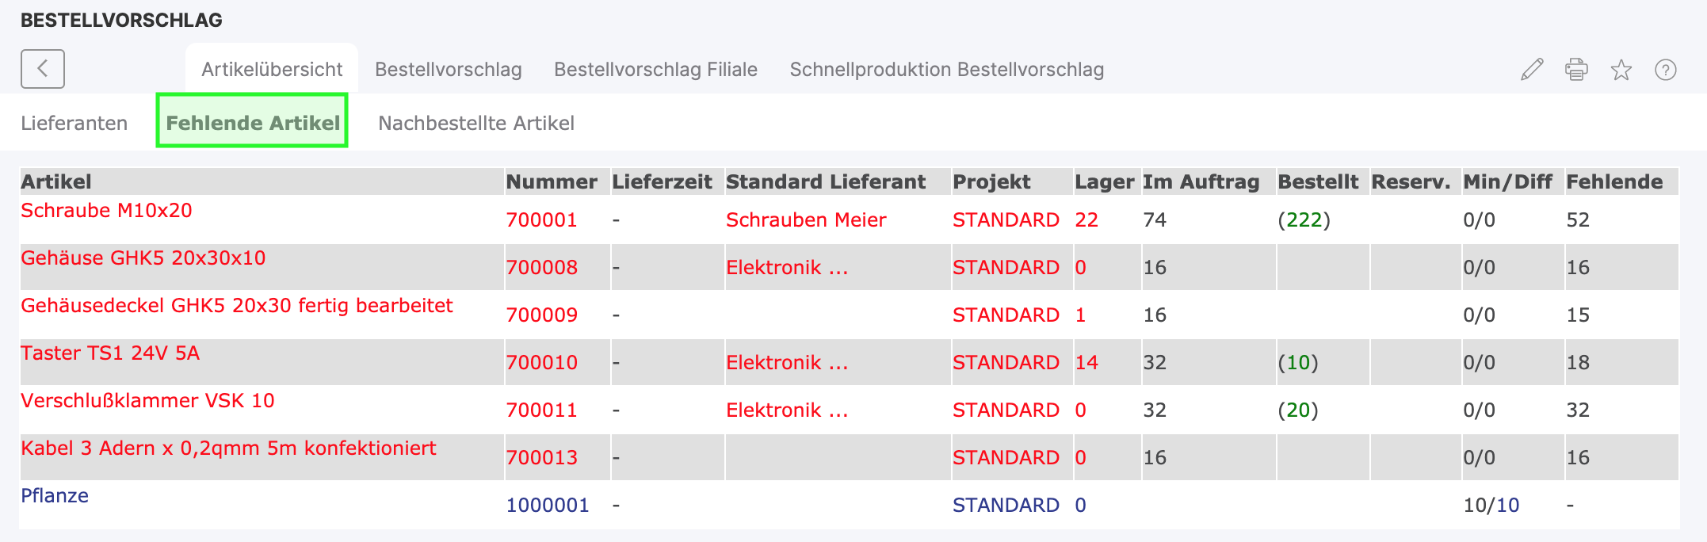Switch to the Bestellvorschlag tab
Screen dimensions: 1707x542
(449, 70)
